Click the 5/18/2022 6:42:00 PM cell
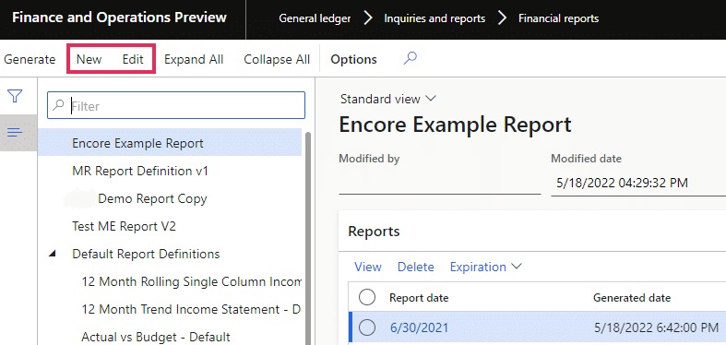This screenshot has width=726, height=345. 657,327
